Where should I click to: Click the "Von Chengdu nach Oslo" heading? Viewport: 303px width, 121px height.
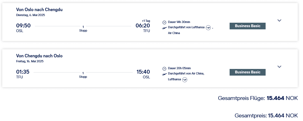pyautogui.click(x=39, y=56)
